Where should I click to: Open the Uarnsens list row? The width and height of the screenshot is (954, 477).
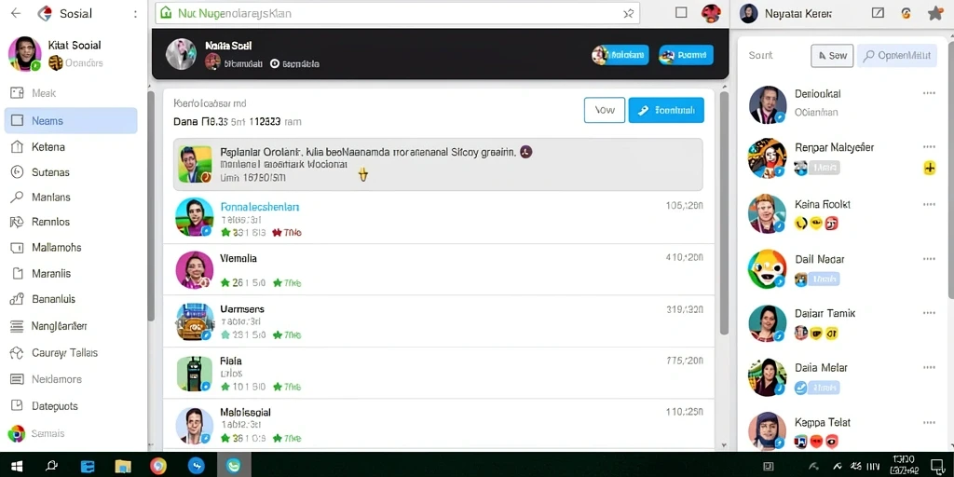point(438,321)
